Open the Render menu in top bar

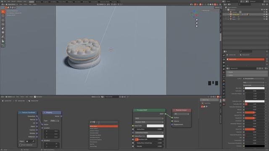click(13, 2)
